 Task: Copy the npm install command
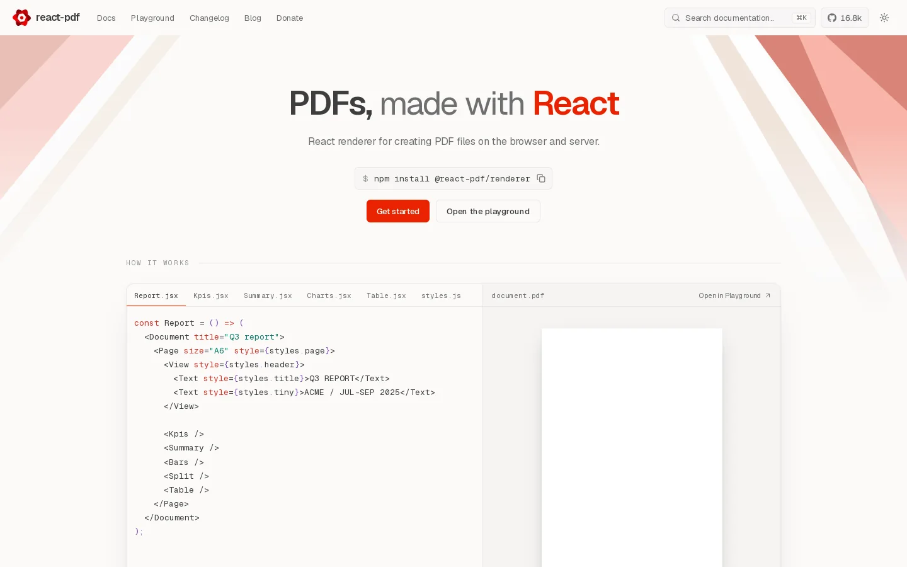coord(541,178)
